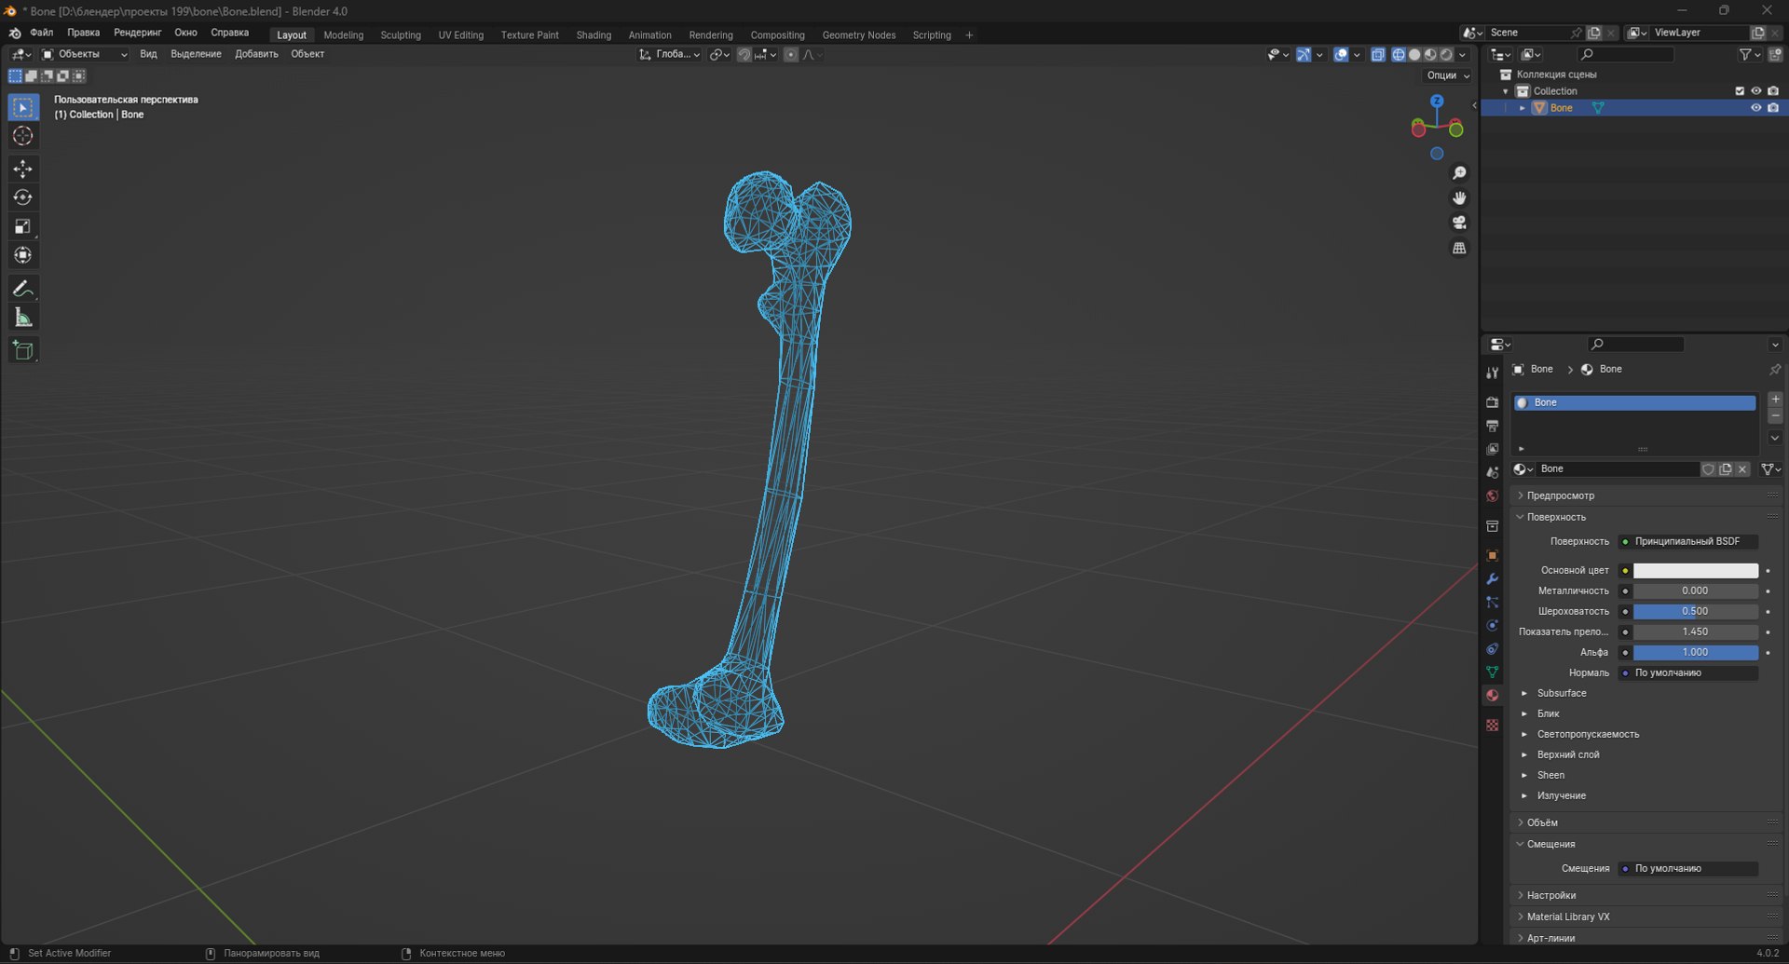
Task: Click the pan hand icon in viewport
Action: click(1459, 197)
